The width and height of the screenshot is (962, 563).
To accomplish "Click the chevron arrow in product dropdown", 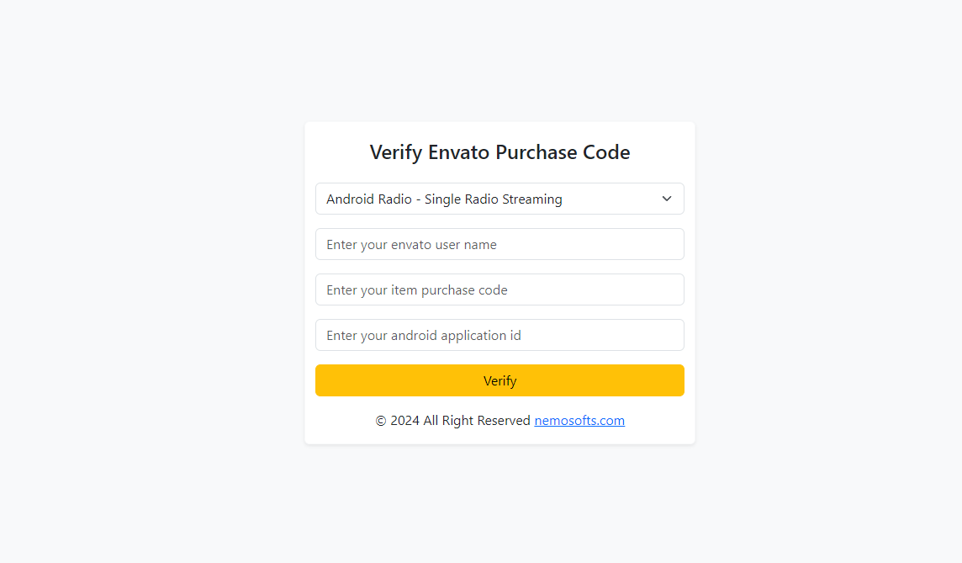I will [x=666, y=199].
